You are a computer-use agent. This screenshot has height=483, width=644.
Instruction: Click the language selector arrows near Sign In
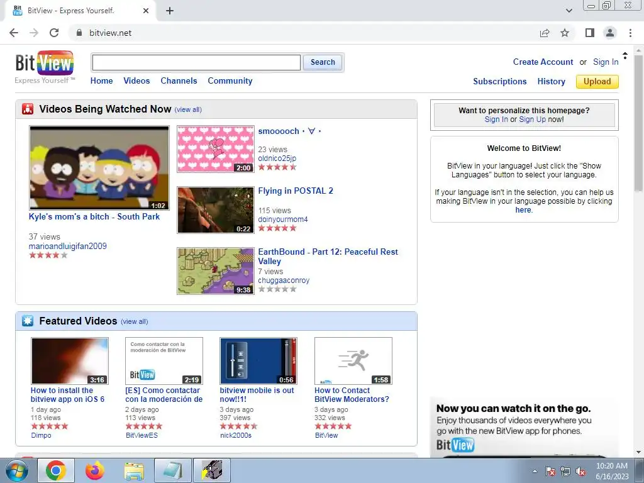tap(625, 55)
